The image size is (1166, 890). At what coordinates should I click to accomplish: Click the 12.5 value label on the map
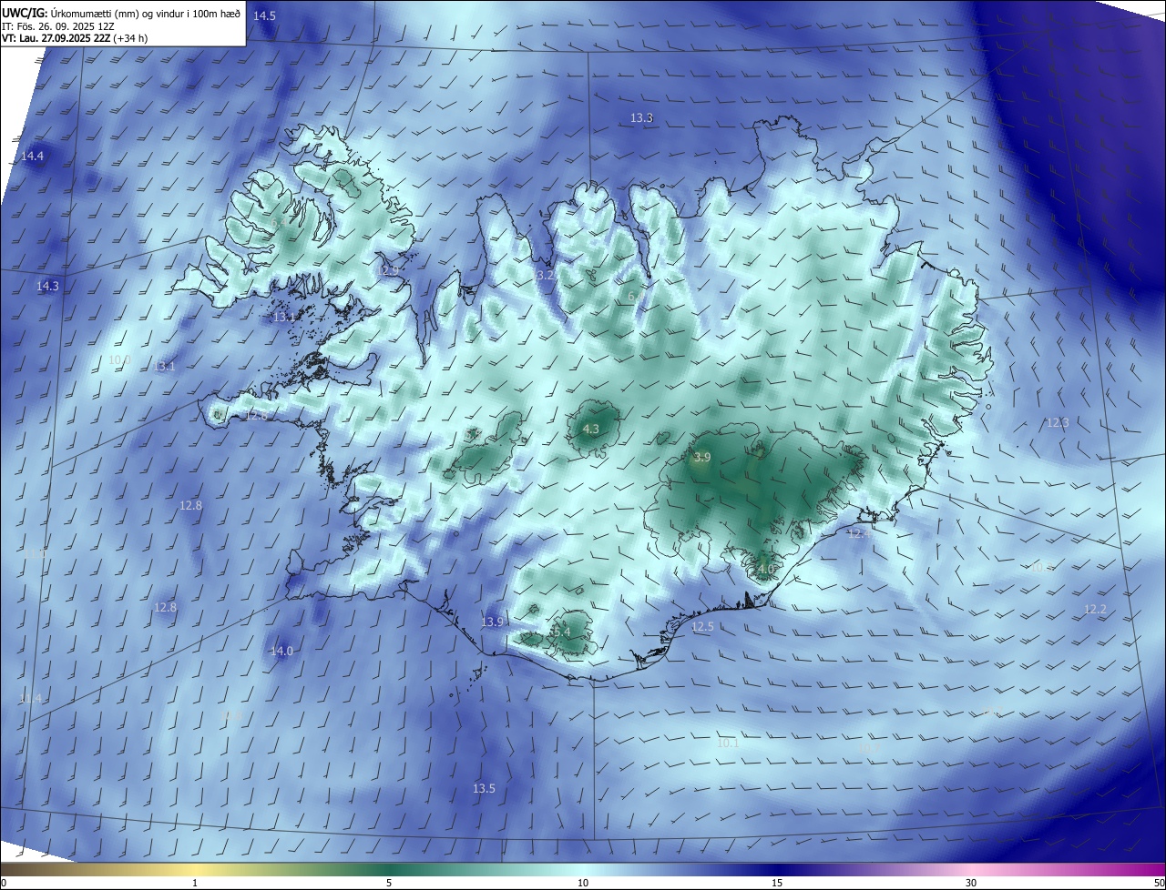(702, 627)
